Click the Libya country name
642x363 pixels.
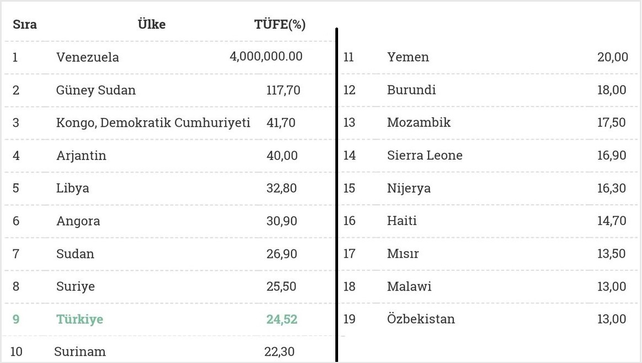click(x=72, y=189)
